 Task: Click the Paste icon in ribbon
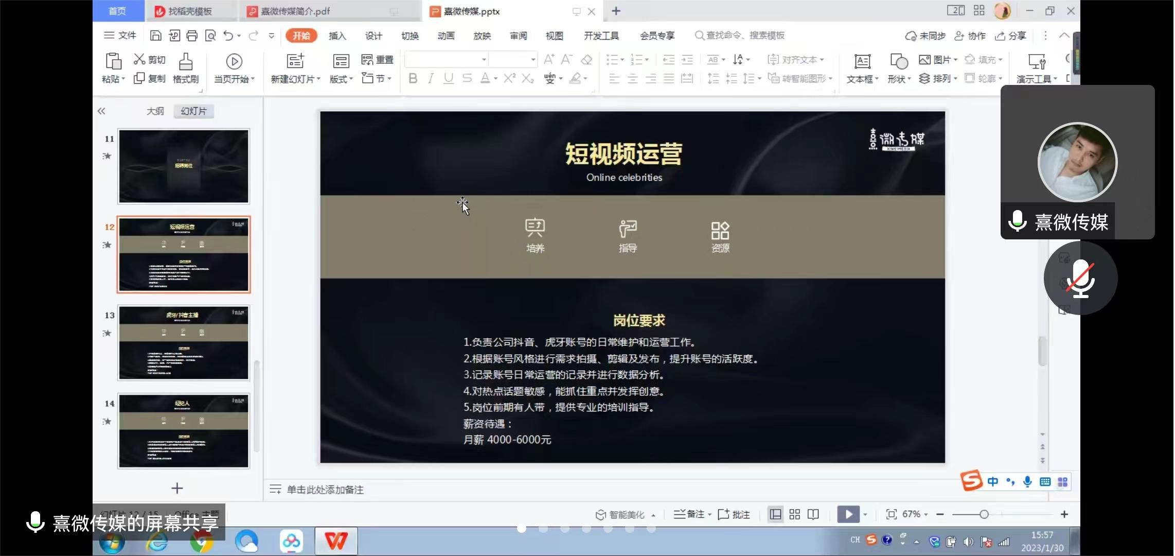(x=113, y=62)
